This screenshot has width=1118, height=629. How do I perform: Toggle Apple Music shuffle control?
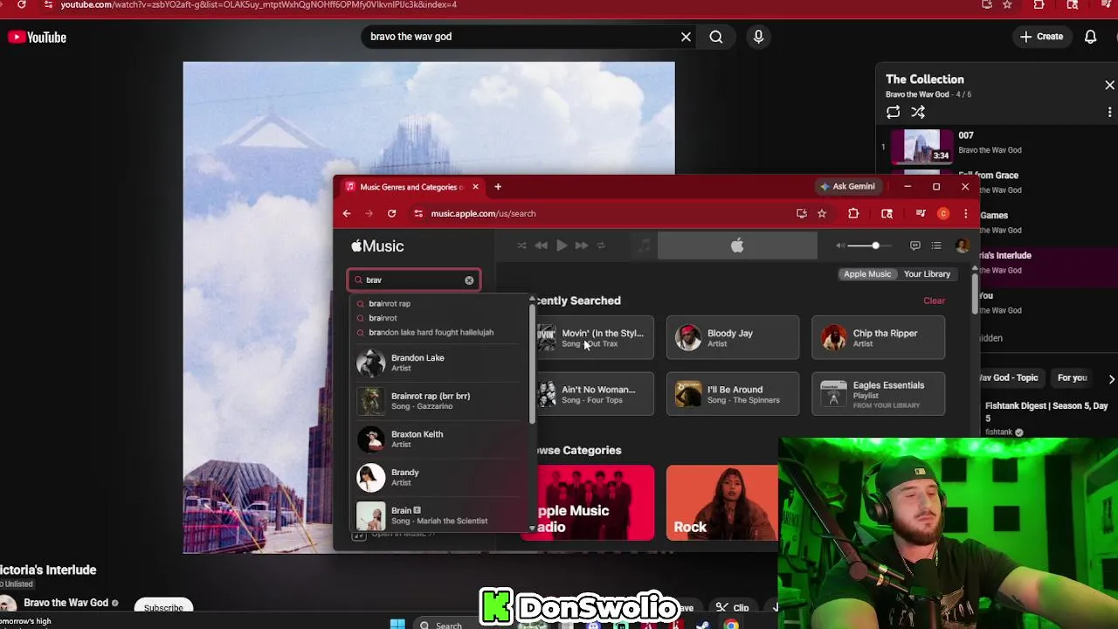521,245
